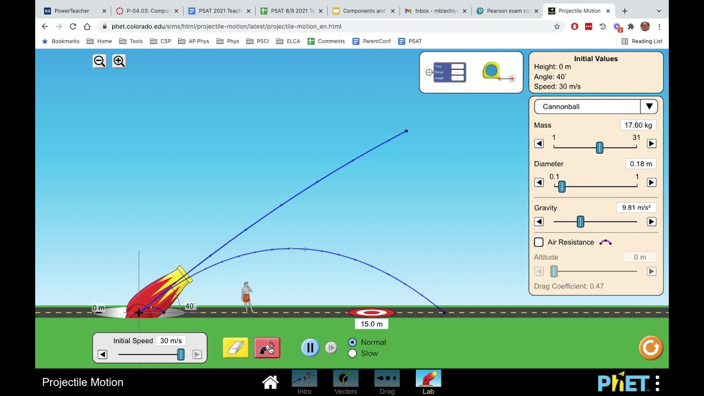
Task: Reload the browser page
Action: [73, 26]
